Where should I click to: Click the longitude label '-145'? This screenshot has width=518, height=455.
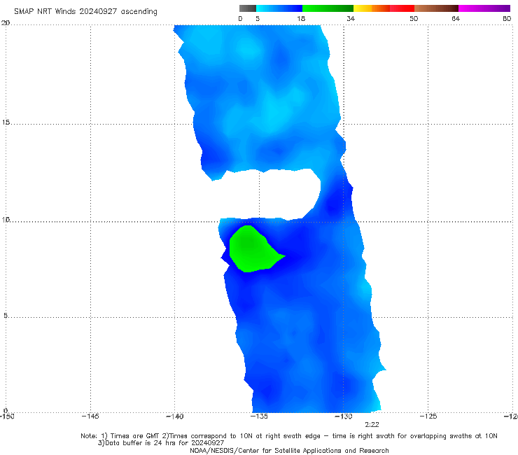pyautogui.click(x=90, y=416)
